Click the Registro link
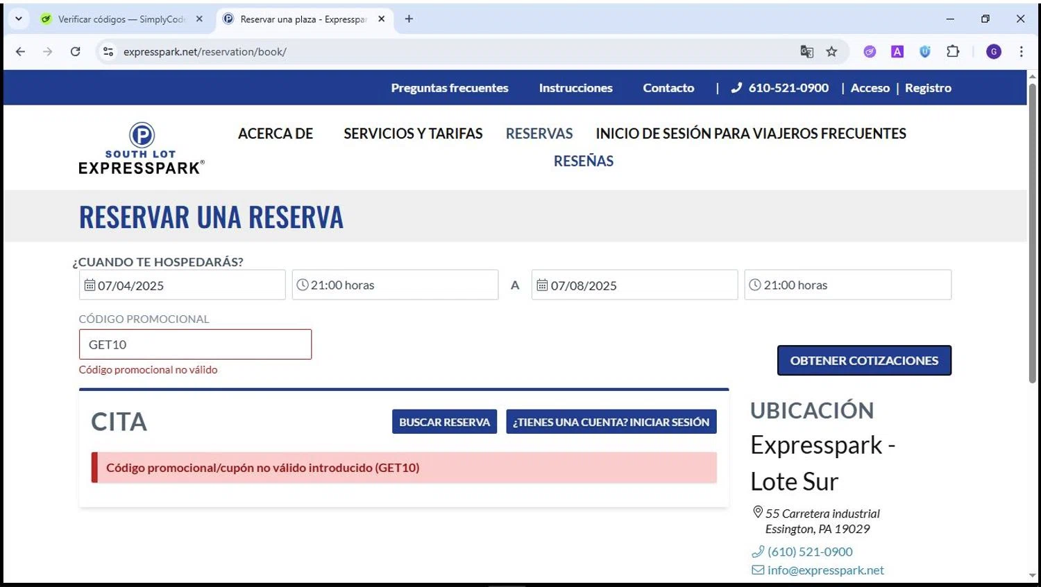The image size is (1041, 587). click(928, 88)
